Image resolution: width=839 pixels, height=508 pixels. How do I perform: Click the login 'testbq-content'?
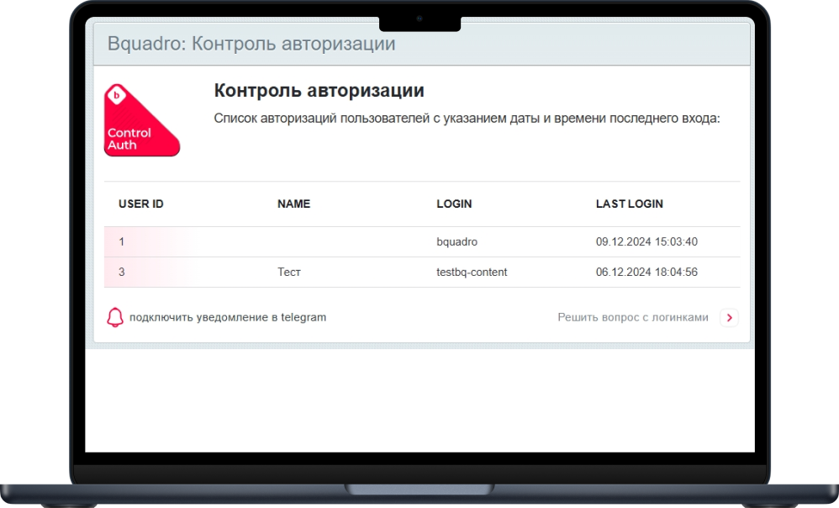(x=472, y=272)
